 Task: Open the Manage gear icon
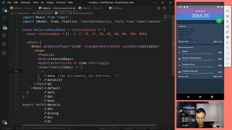pos(4,122)
